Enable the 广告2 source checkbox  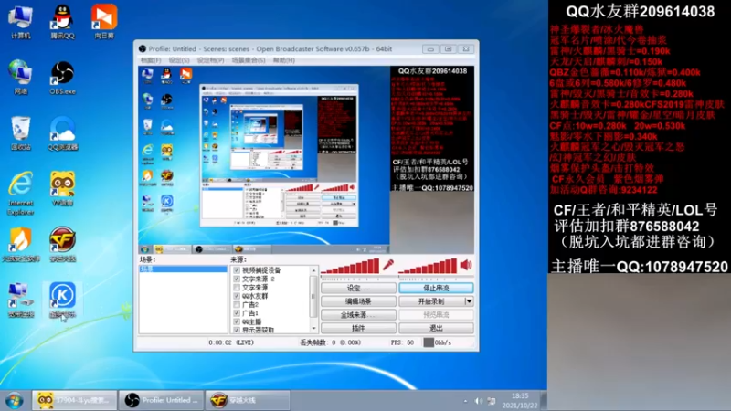(237, 304)
